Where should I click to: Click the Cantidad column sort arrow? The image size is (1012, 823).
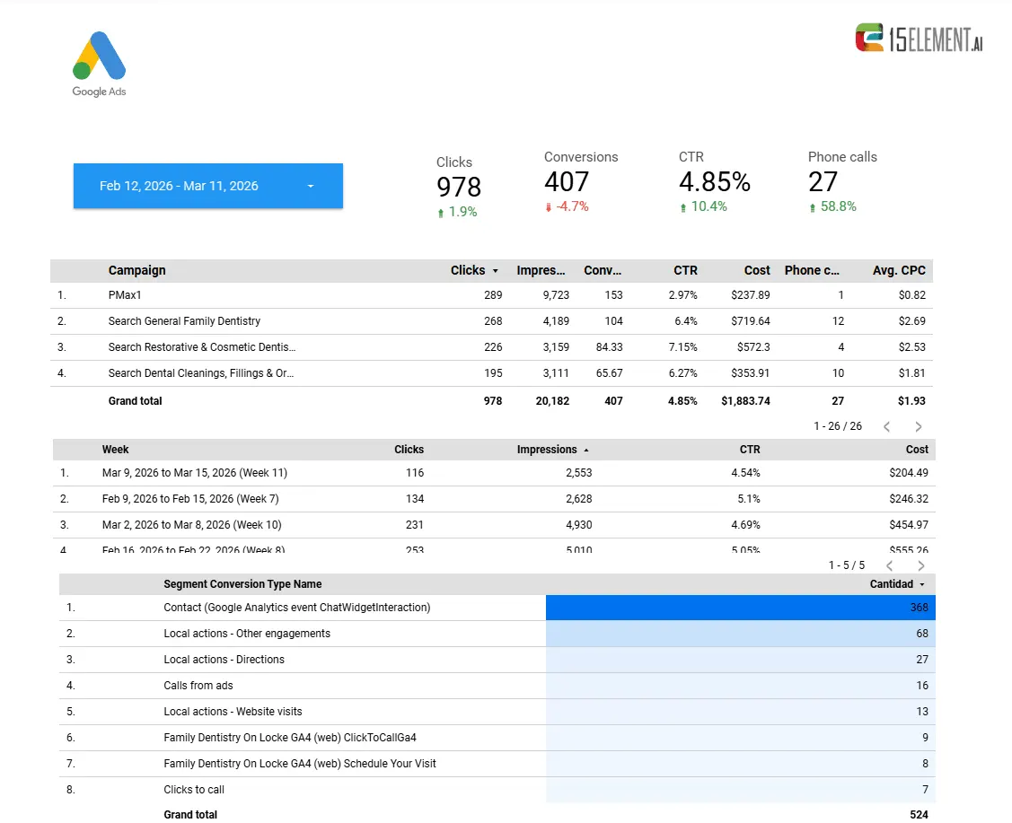[x=921, y=584]
